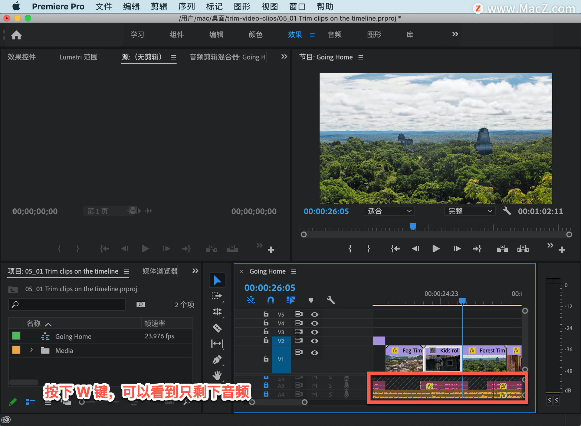Image resolution: width=581 pixels, height=426 pixels.
Task: Select the Razor tool
Action: click(x=217, y=328)
